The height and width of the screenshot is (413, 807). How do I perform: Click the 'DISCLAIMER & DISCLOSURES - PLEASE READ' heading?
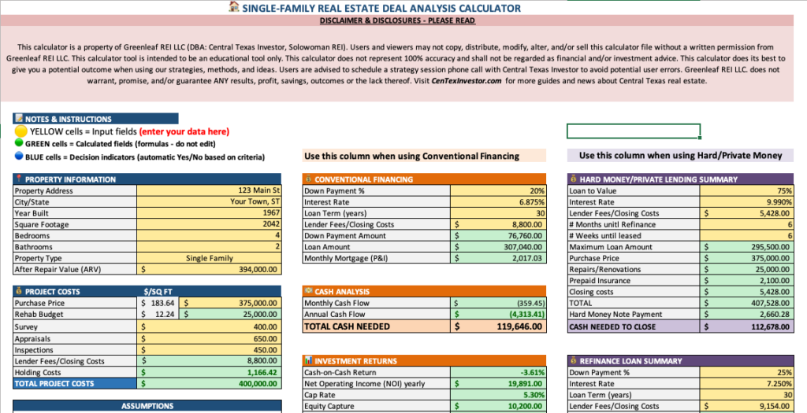click(x=397, y=20)
